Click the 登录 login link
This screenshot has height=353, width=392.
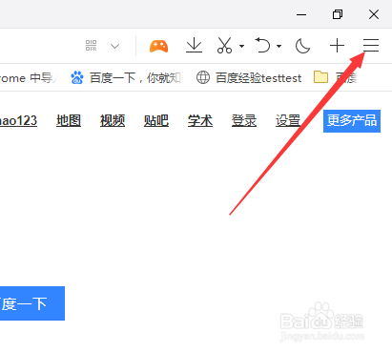[x=244, y=121]
